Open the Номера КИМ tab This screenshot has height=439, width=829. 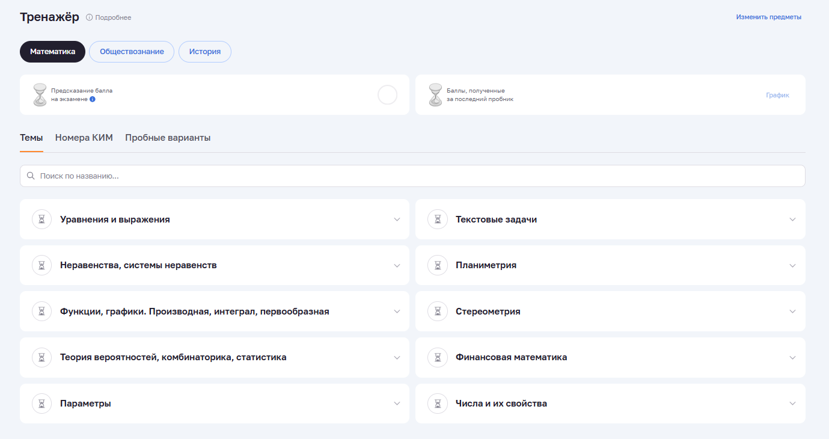(84, 138)
